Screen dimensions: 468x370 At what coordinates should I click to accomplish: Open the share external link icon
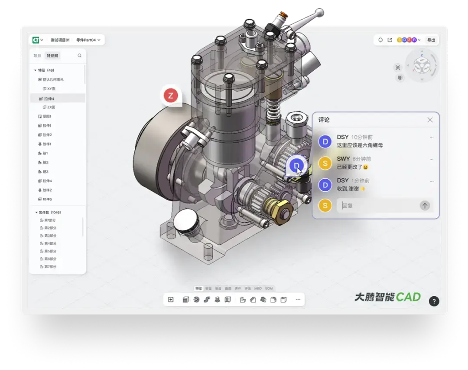[x=390, y=40]
